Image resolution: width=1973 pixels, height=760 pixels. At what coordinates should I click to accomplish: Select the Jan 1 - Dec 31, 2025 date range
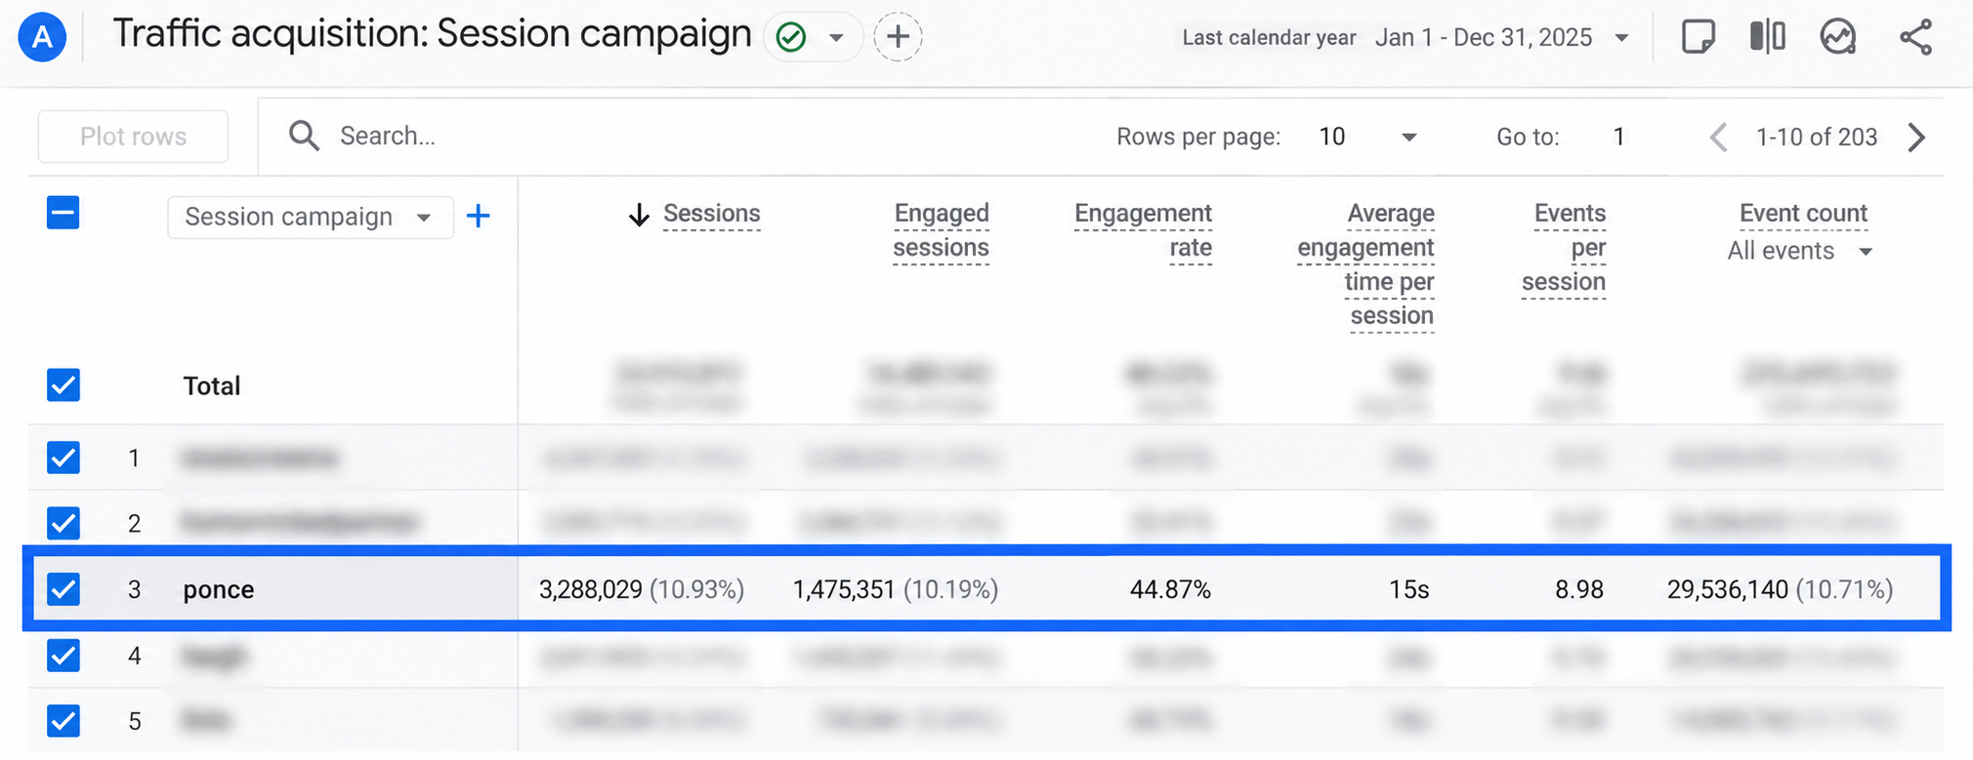[1483, 38]
